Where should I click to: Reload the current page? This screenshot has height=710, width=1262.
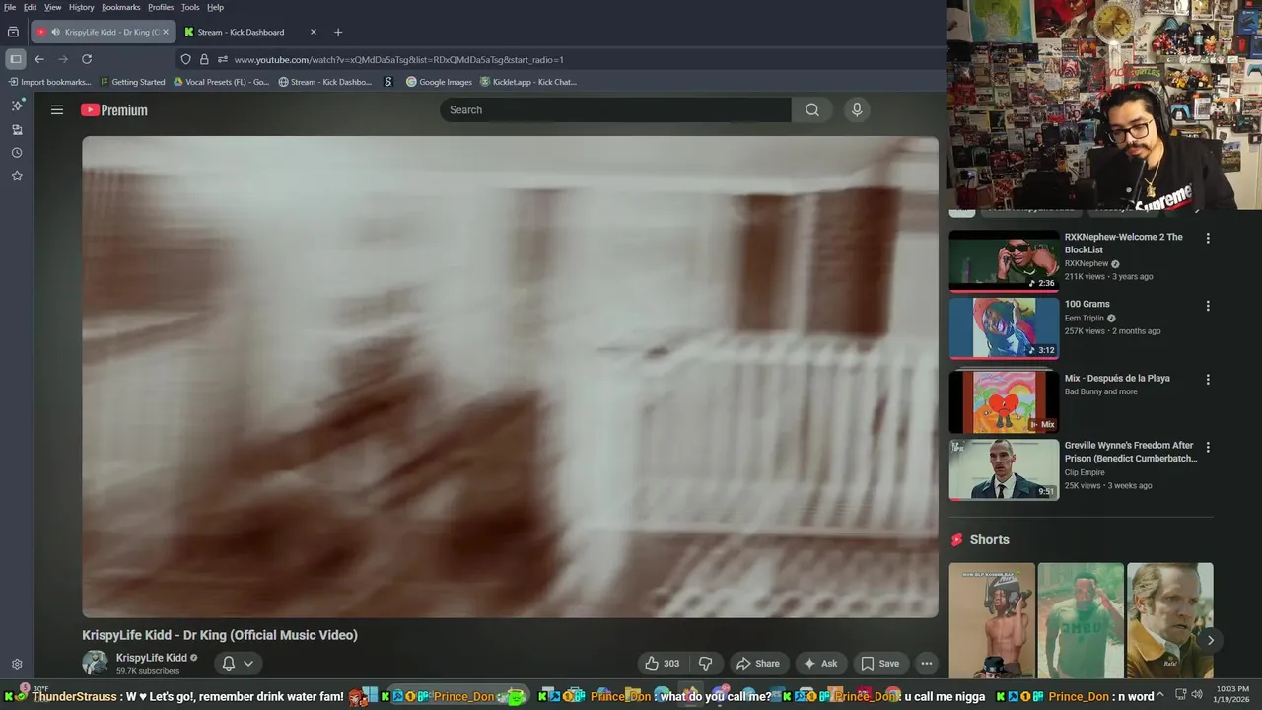tap(87, 59)
